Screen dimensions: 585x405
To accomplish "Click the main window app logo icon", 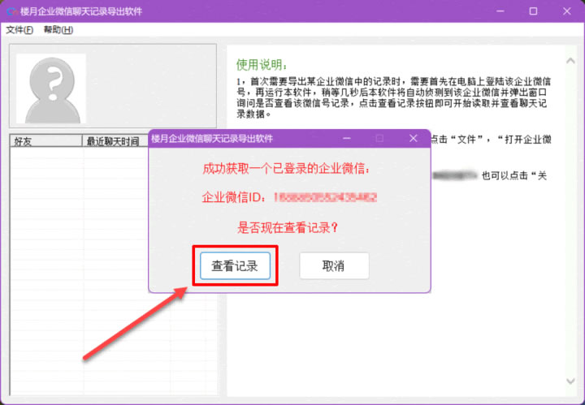I will (12, 11).
